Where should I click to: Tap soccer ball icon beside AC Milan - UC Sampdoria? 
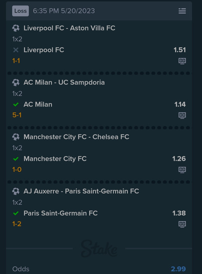click(16, 83)
